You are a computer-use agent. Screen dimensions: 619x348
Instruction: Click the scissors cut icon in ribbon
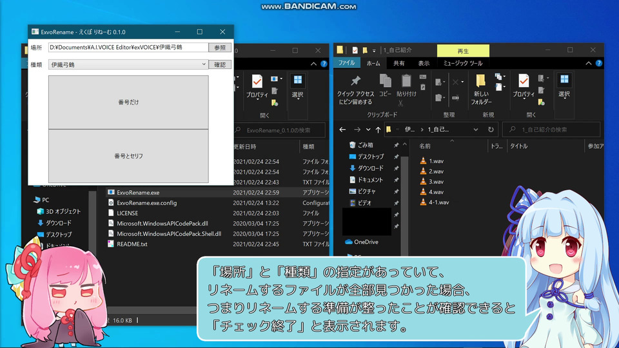point(400,103)
